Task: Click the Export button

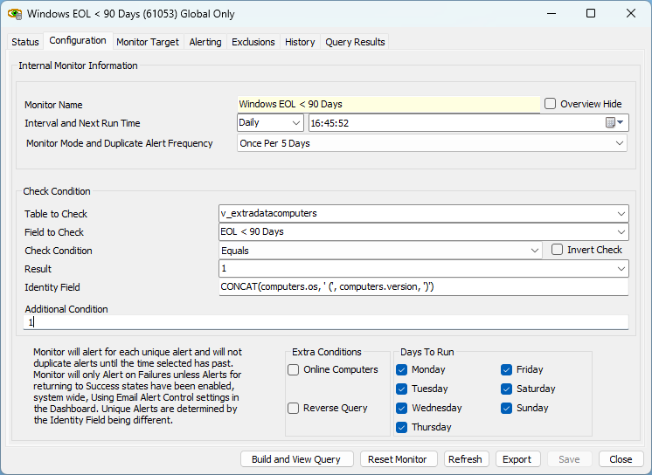Action: (517, 459)
